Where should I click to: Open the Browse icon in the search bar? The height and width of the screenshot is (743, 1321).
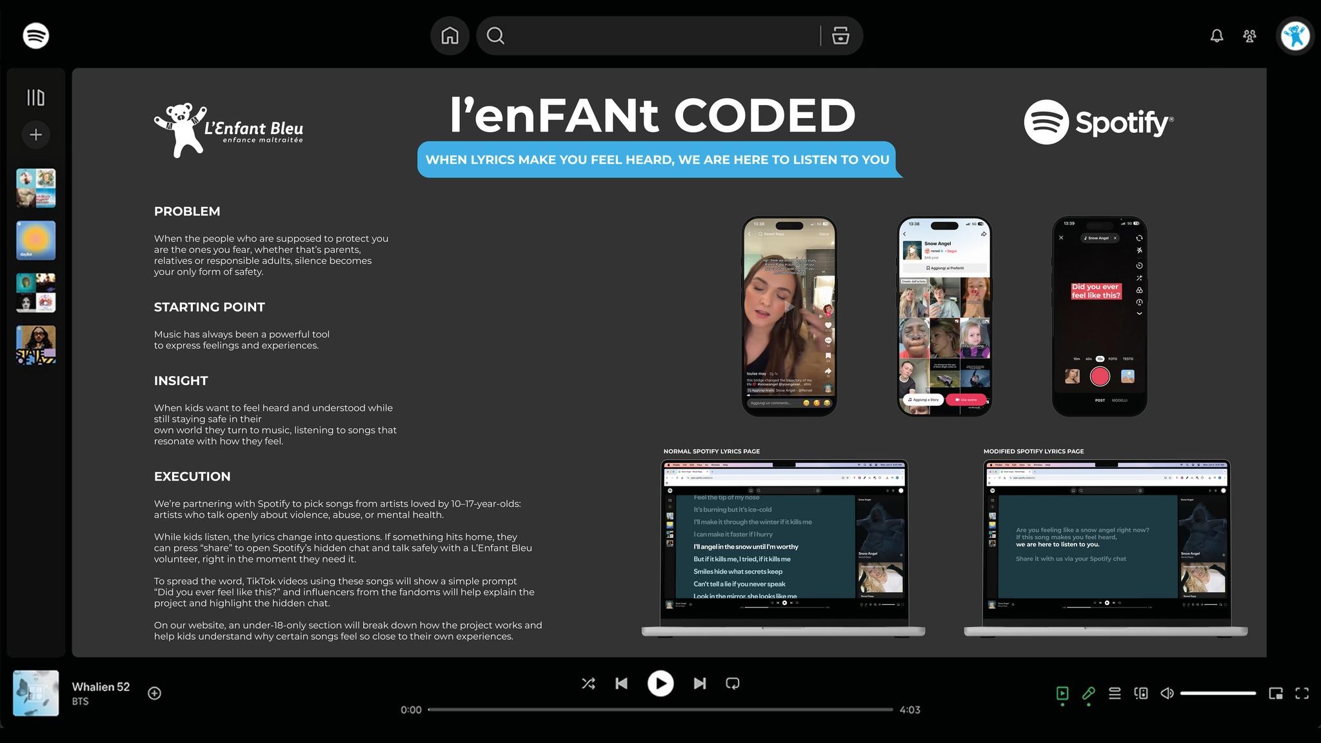pyautogui.click(x=840, y=36)
